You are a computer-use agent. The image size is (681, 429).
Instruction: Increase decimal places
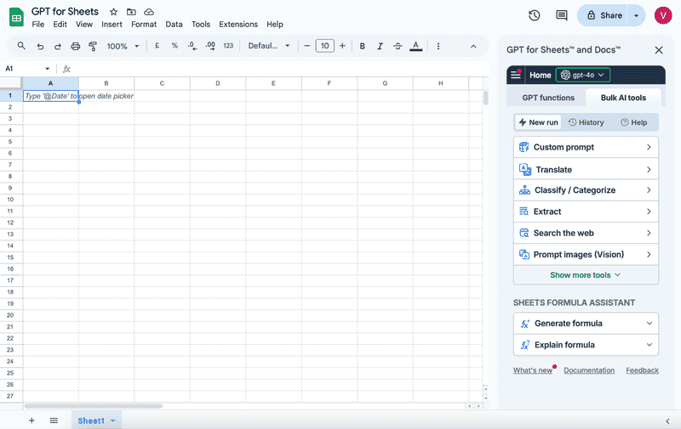tap(210, 46)
